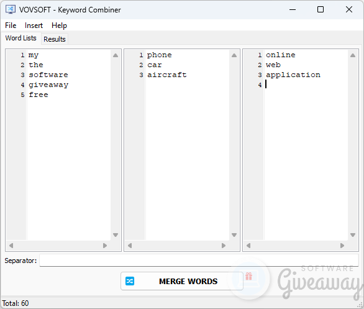Close the Keyword Combiner window
This screenshot has height=309, width=364.
pyautogui.click(x=349, y=9)
